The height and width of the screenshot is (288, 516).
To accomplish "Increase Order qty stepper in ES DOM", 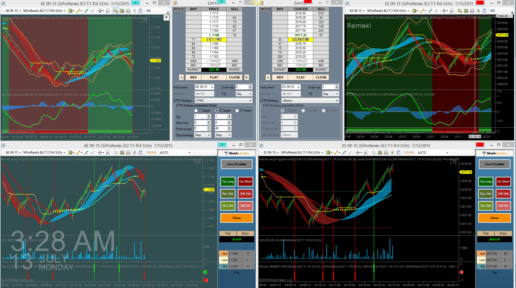I will (337, 86).
